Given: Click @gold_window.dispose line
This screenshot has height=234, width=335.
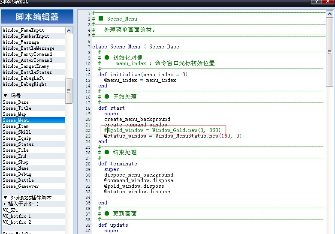Looking at the screenshot, I should tap(134, 186).
